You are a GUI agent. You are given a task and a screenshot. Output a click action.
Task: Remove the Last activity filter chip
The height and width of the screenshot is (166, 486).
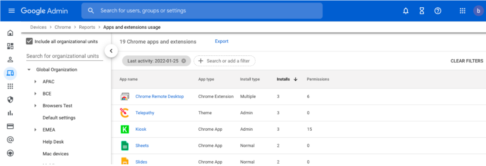coord(184,61)
